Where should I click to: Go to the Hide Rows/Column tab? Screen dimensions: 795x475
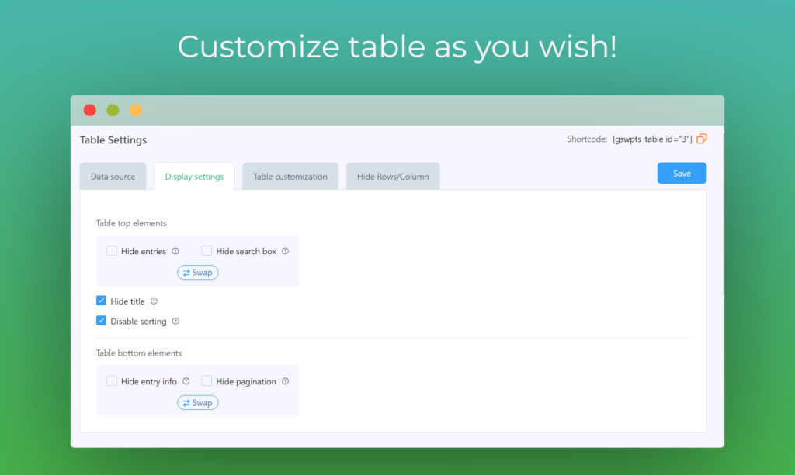[393, 176]
